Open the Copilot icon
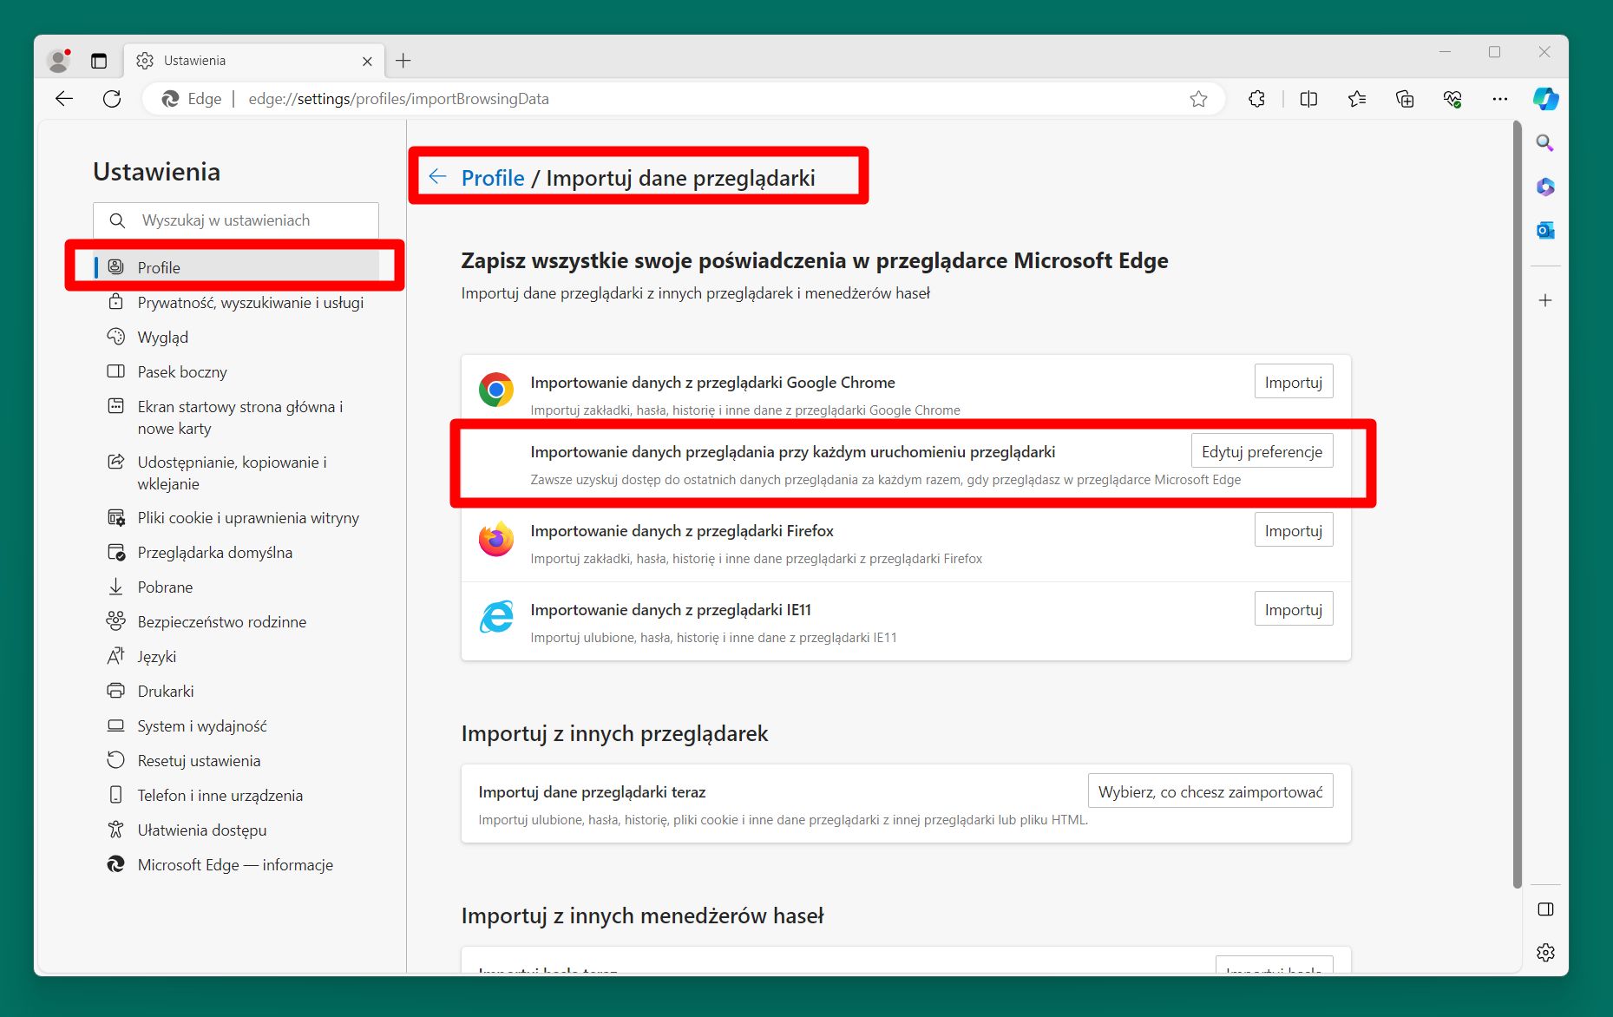Viewport: 1613px width, 1017px height. pyautogui.click(x=1545, y=98)
